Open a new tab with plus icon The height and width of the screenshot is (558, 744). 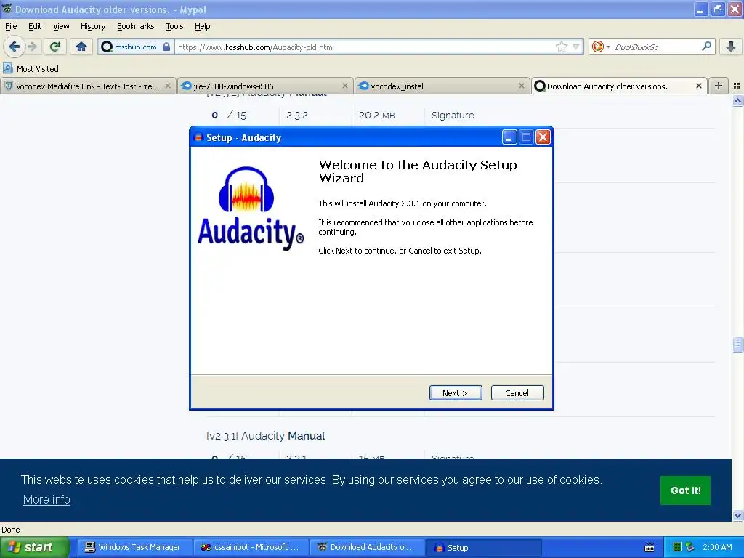tap(719, 86)
